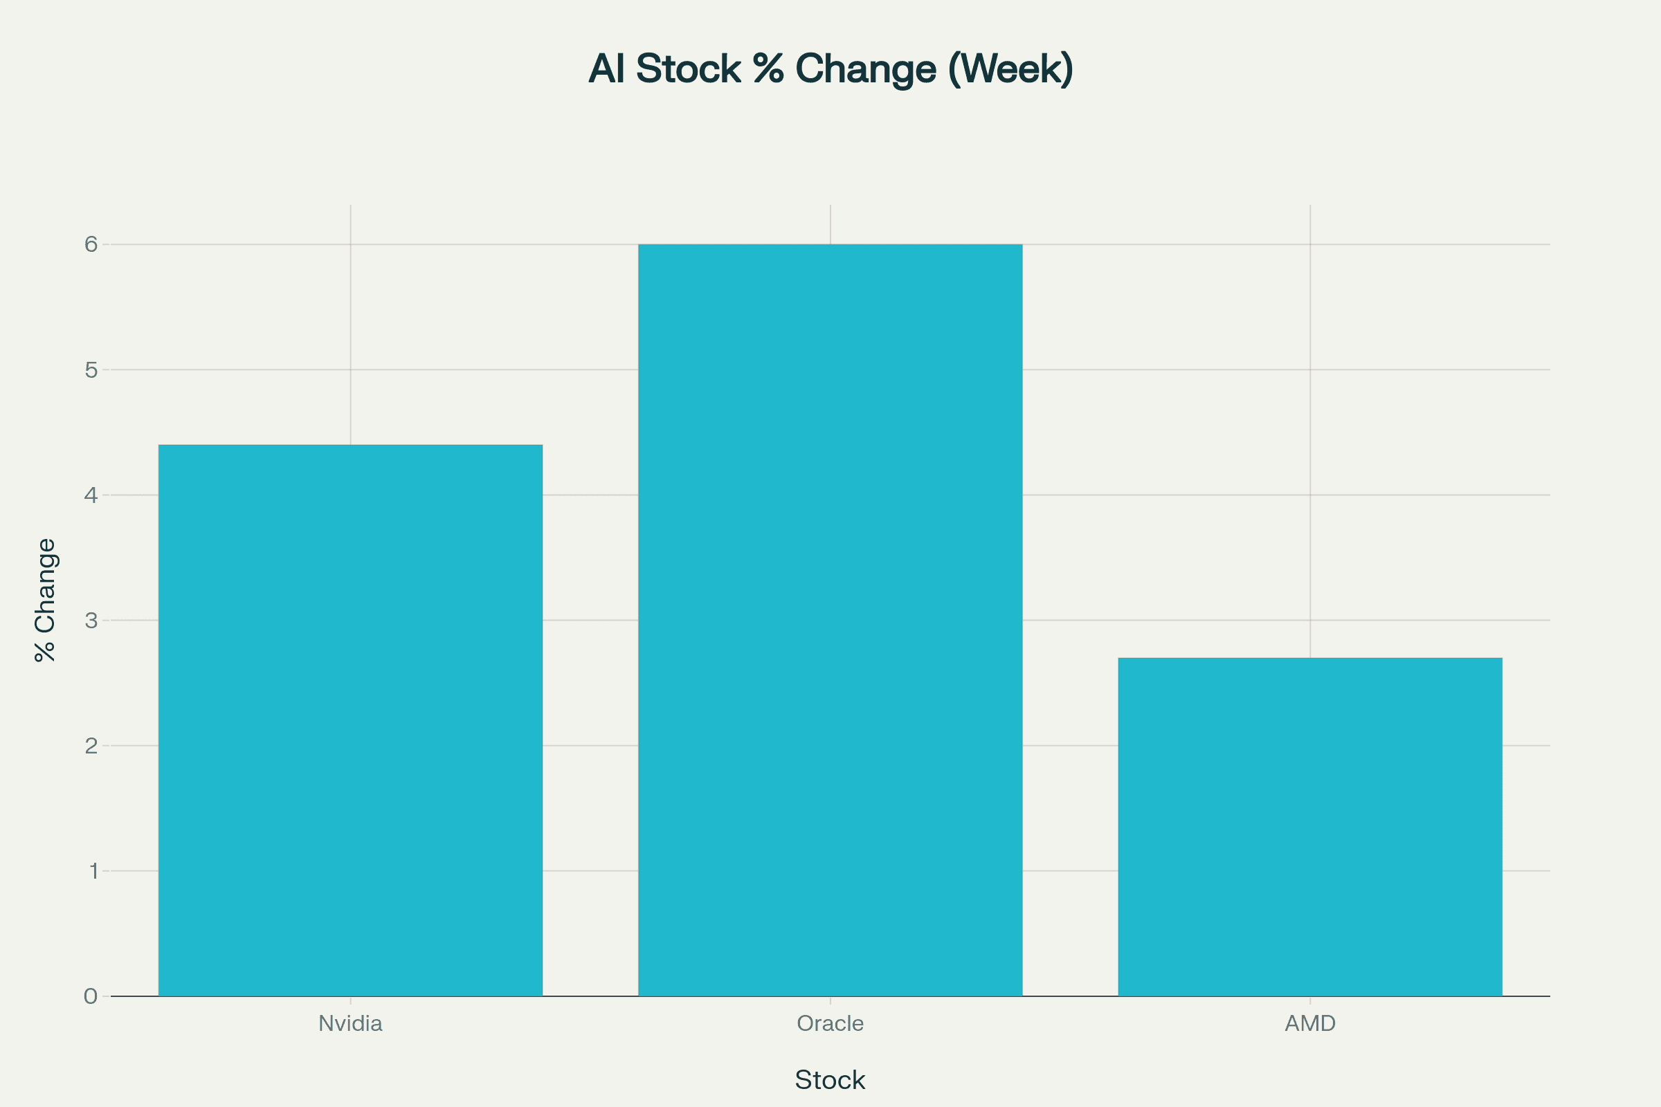
Task: Click the Nvidia bar in the chart
Action: click(350, 720)
